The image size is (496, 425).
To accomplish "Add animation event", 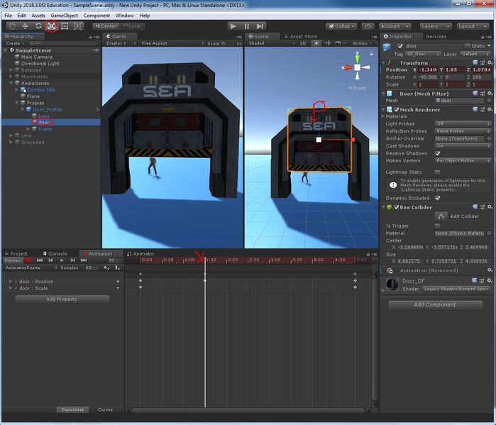I will [x=117, y=268].
